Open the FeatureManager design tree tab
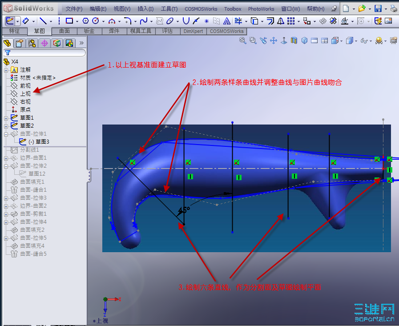This screenshot has width=399, height=326. [x=8, y=43]
